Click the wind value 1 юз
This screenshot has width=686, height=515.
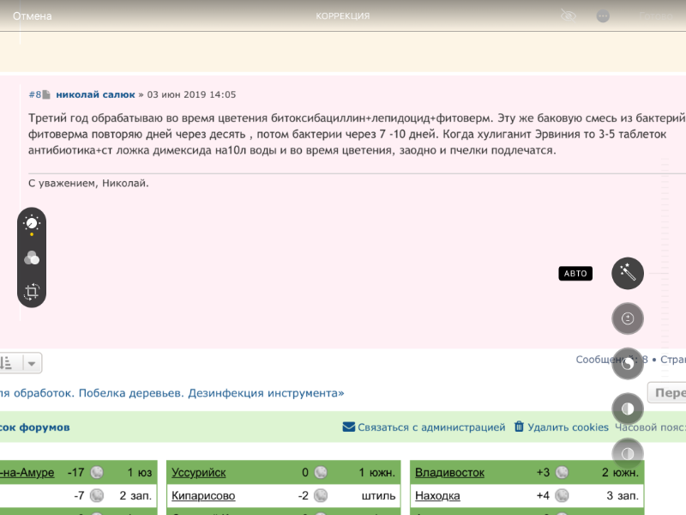(x=140, y=473)
